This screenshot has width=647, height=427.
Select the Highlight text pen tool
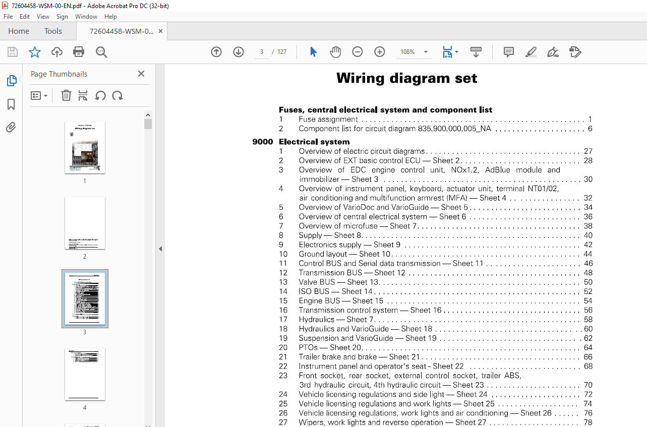pyautogui.click(x=531, y=52)
